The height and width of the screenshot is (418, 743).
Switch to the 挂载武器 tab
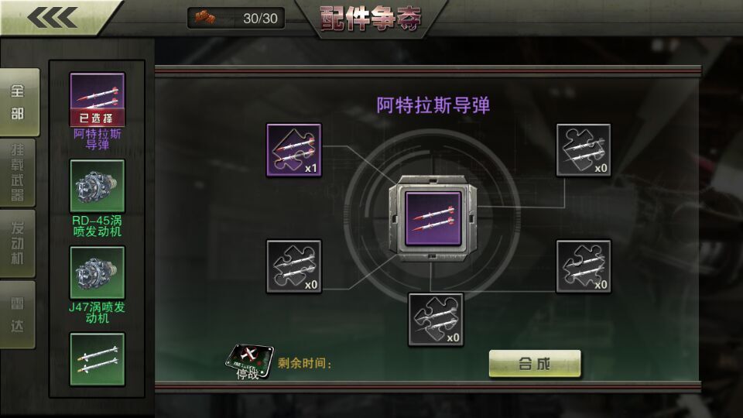pos(18,173)
